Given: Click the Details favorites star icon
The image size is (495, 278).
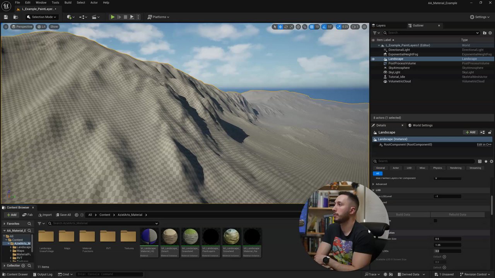Looking at the screenshot, I should [x=486, y=161].
